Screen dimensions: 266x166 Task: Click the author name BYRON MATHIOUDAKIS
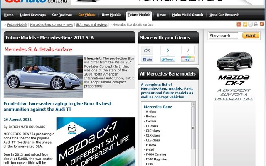pos(27,127)
